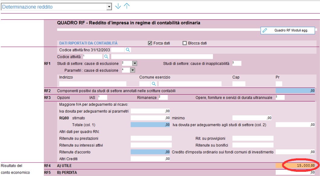Click the Ritenute su bonifici field

click(x=253, y=145)
